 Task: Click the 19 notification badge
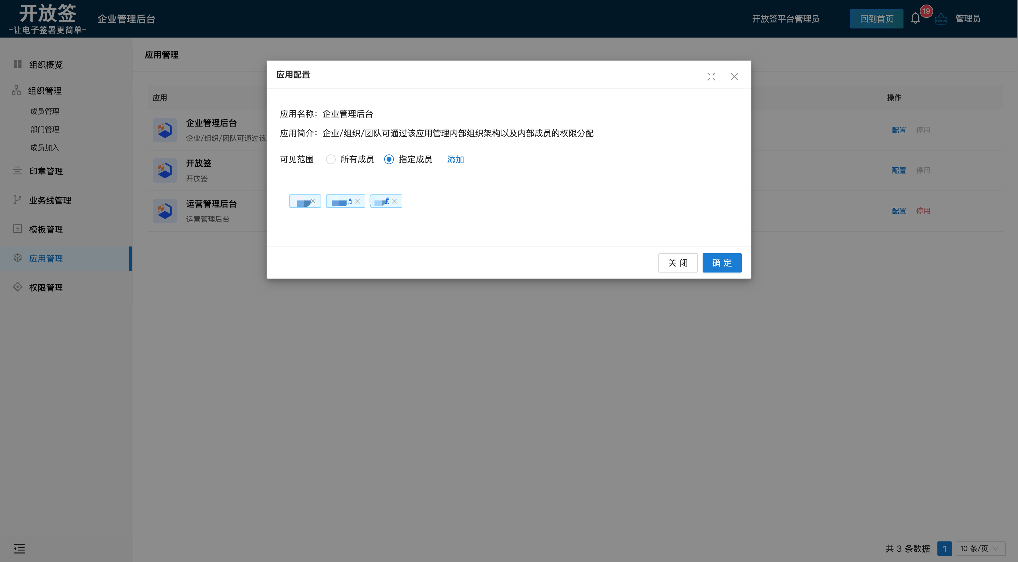point(926,11)
